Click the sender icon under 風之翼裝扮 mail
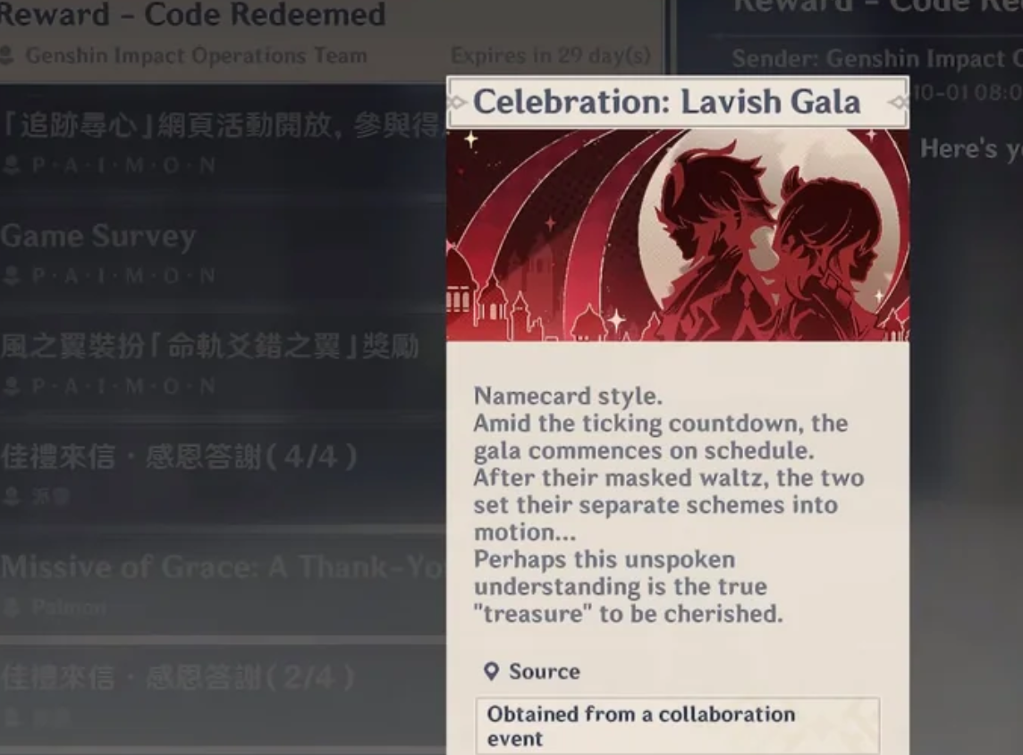1023x755 pixels. click(x=11, y=386)
